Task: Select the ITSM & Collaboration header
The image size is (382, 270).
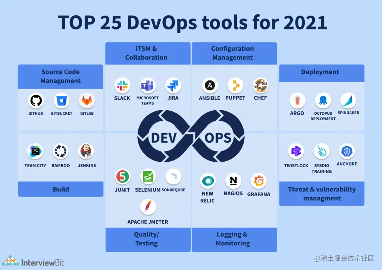Action: coord(148,53)
